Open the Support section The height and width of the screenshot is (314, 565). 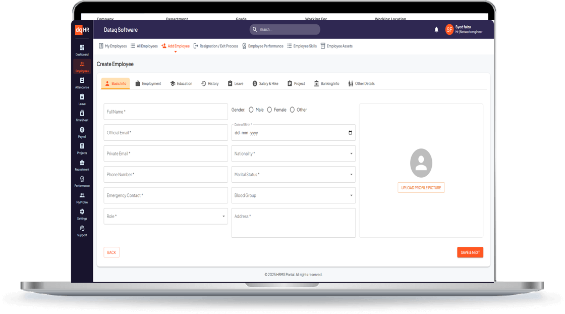82,230
